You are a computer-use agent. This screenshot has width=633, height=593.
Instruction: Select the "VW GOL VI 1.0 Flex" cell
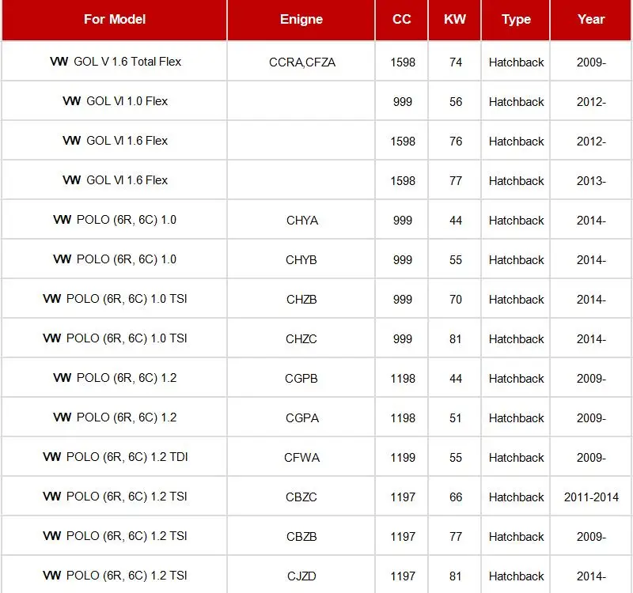(115, 101)
